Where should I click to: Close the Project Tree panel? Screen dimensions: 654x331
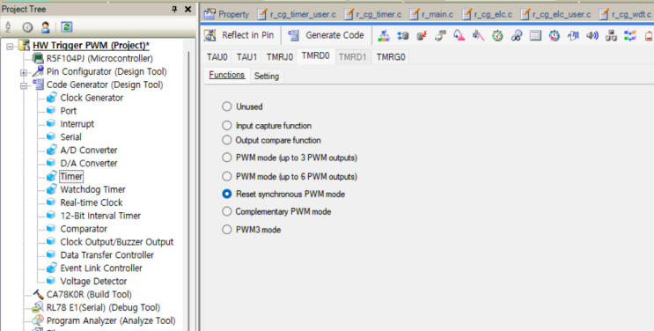(188, 9)
